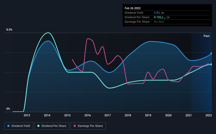Click the teal Dividend Per Share legend dot
The image size is (216, 134).
coord(38,126)
